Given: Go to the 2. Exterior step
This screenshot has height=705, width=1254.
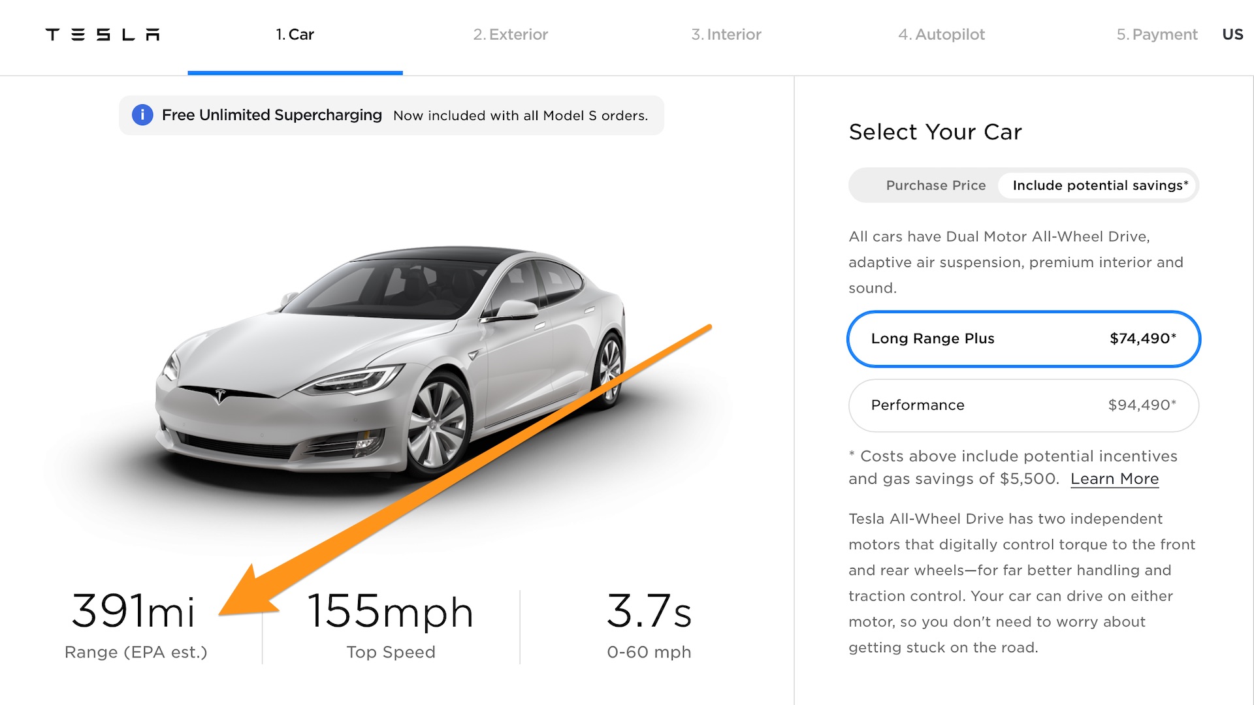Looking at the screenshot, I should coord(510,35).
